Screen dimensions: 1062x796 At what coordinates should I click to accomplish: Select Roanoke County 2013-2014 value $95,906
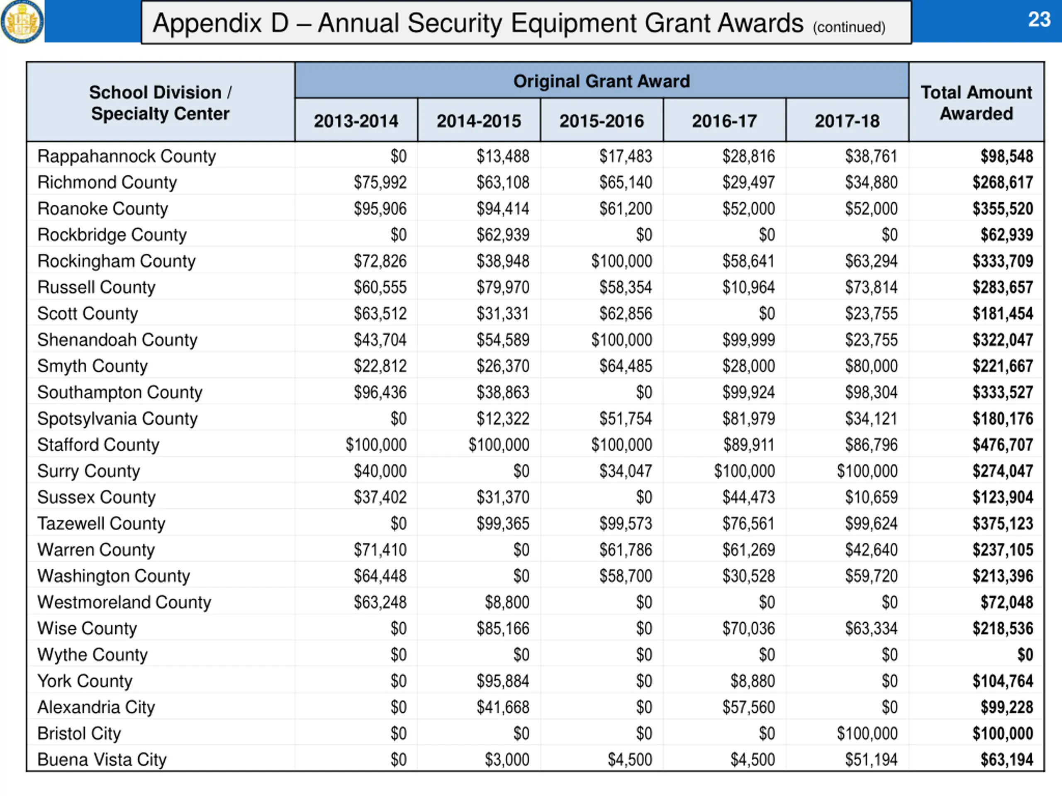(380, 209)
